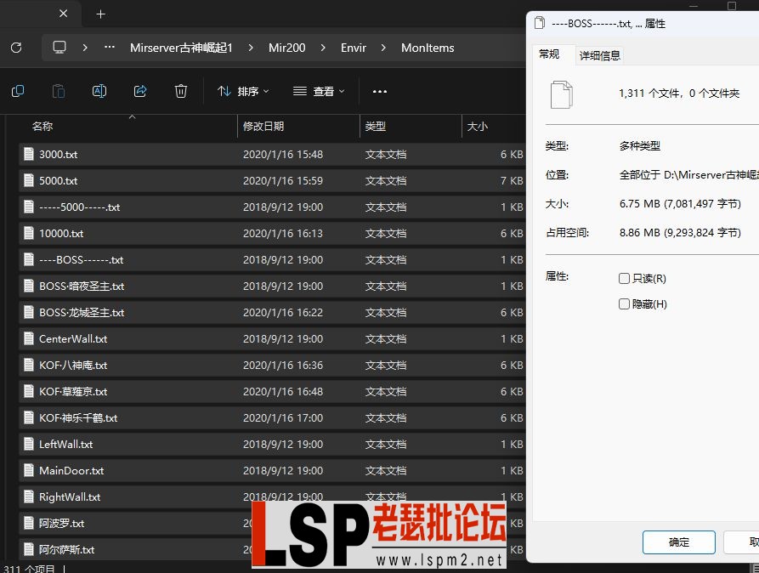The width and height of the screenshot is (759, 573).
Task: Expand chevron after Mir200 breadcrumb
Action: (323, 48)
